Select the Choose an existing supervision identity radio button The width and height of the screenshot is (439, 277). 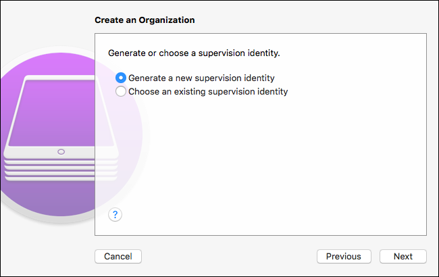click(121, 91)
